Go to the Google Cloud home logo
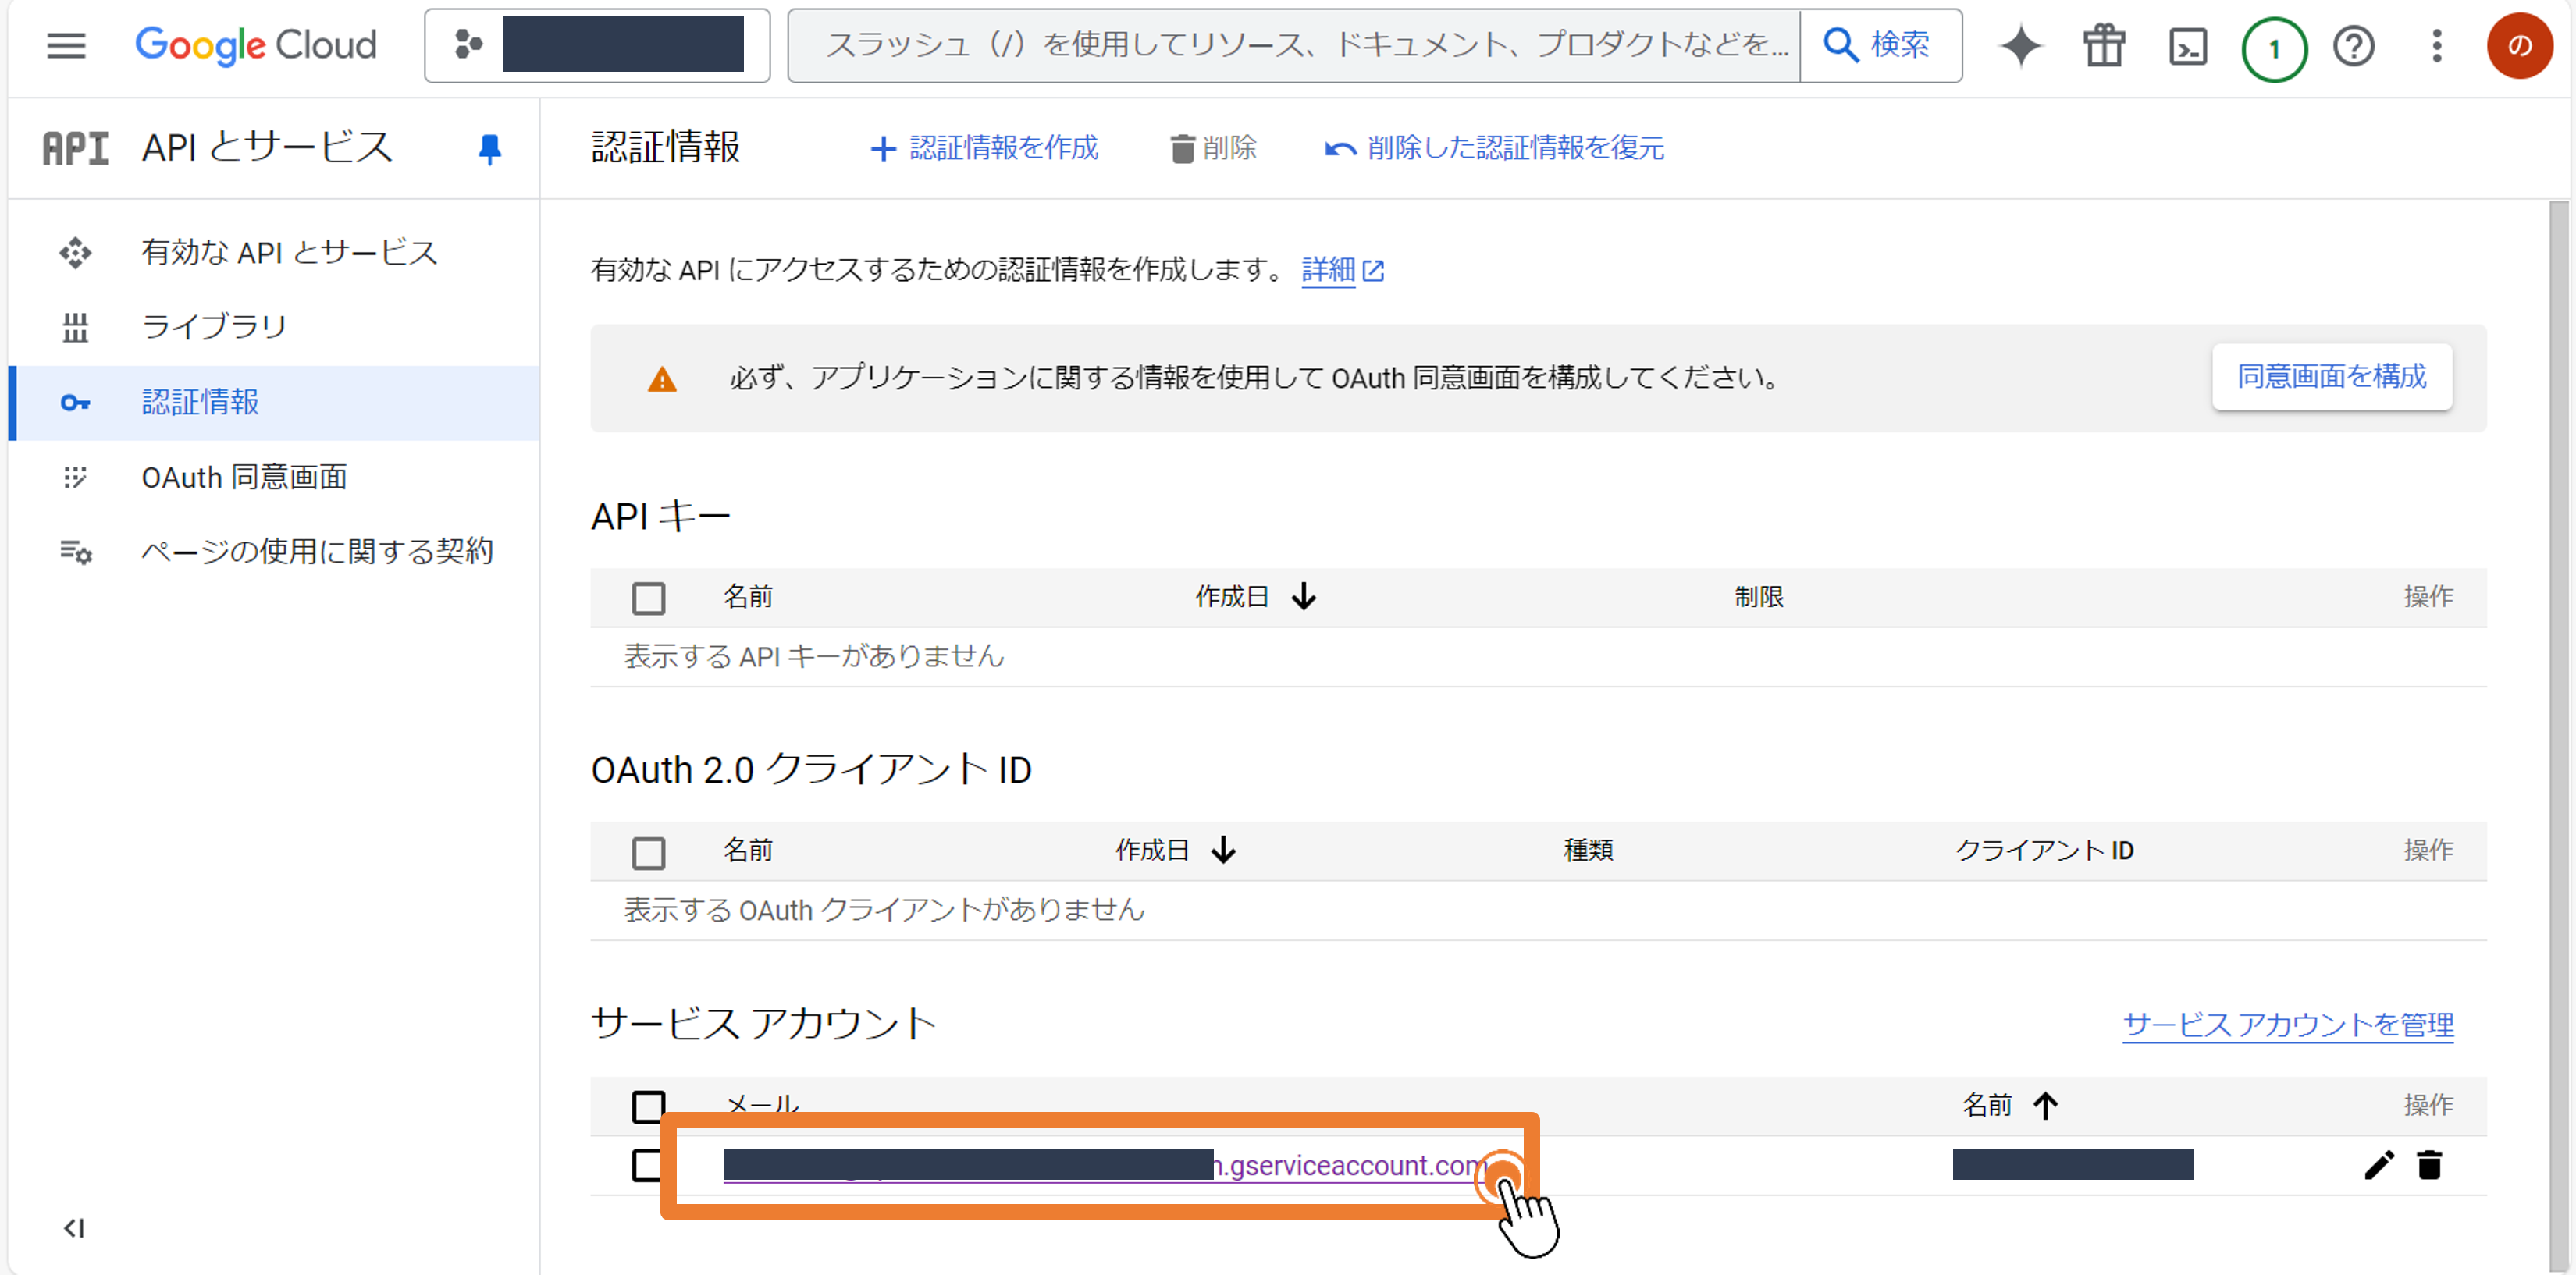The width and height of the screenshot is (2576, 1275). pos(256,46)
